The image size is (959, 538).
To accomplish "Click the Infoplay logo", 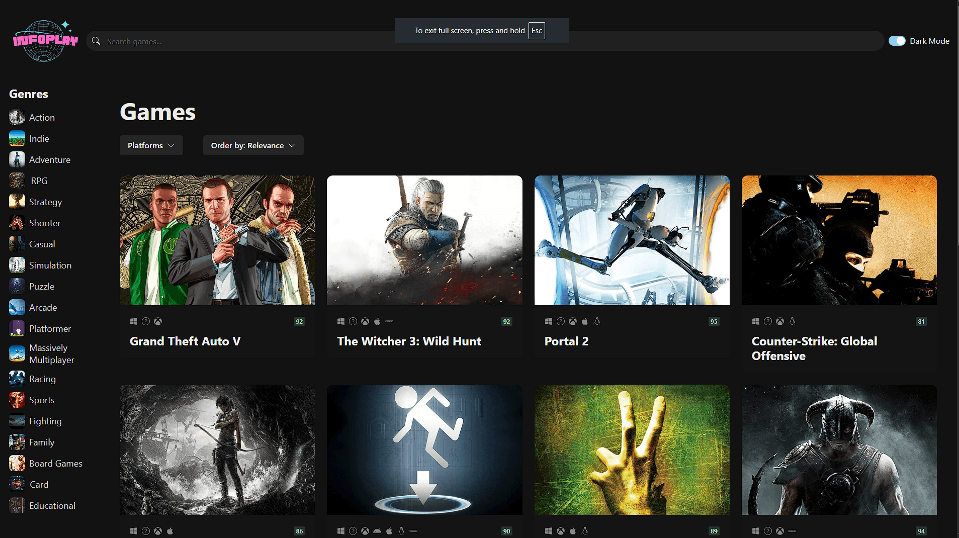I will pyautogui.click(x=45, y=41).
